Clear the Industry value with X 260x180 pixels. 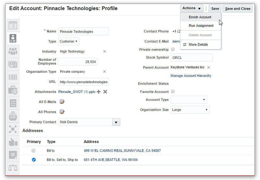click(105, 51)
